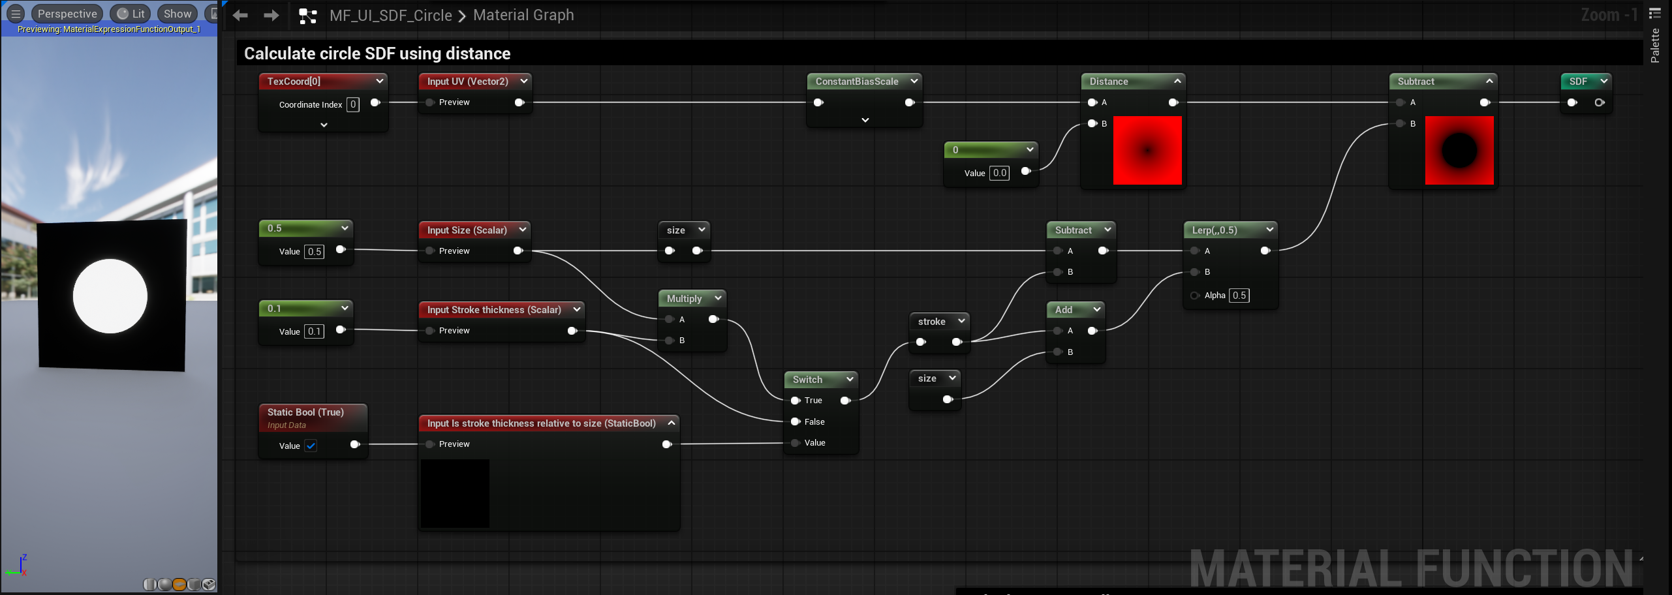Expand the Switch node header chevron
The image size is (1672, 595).
tap(850, 379)
